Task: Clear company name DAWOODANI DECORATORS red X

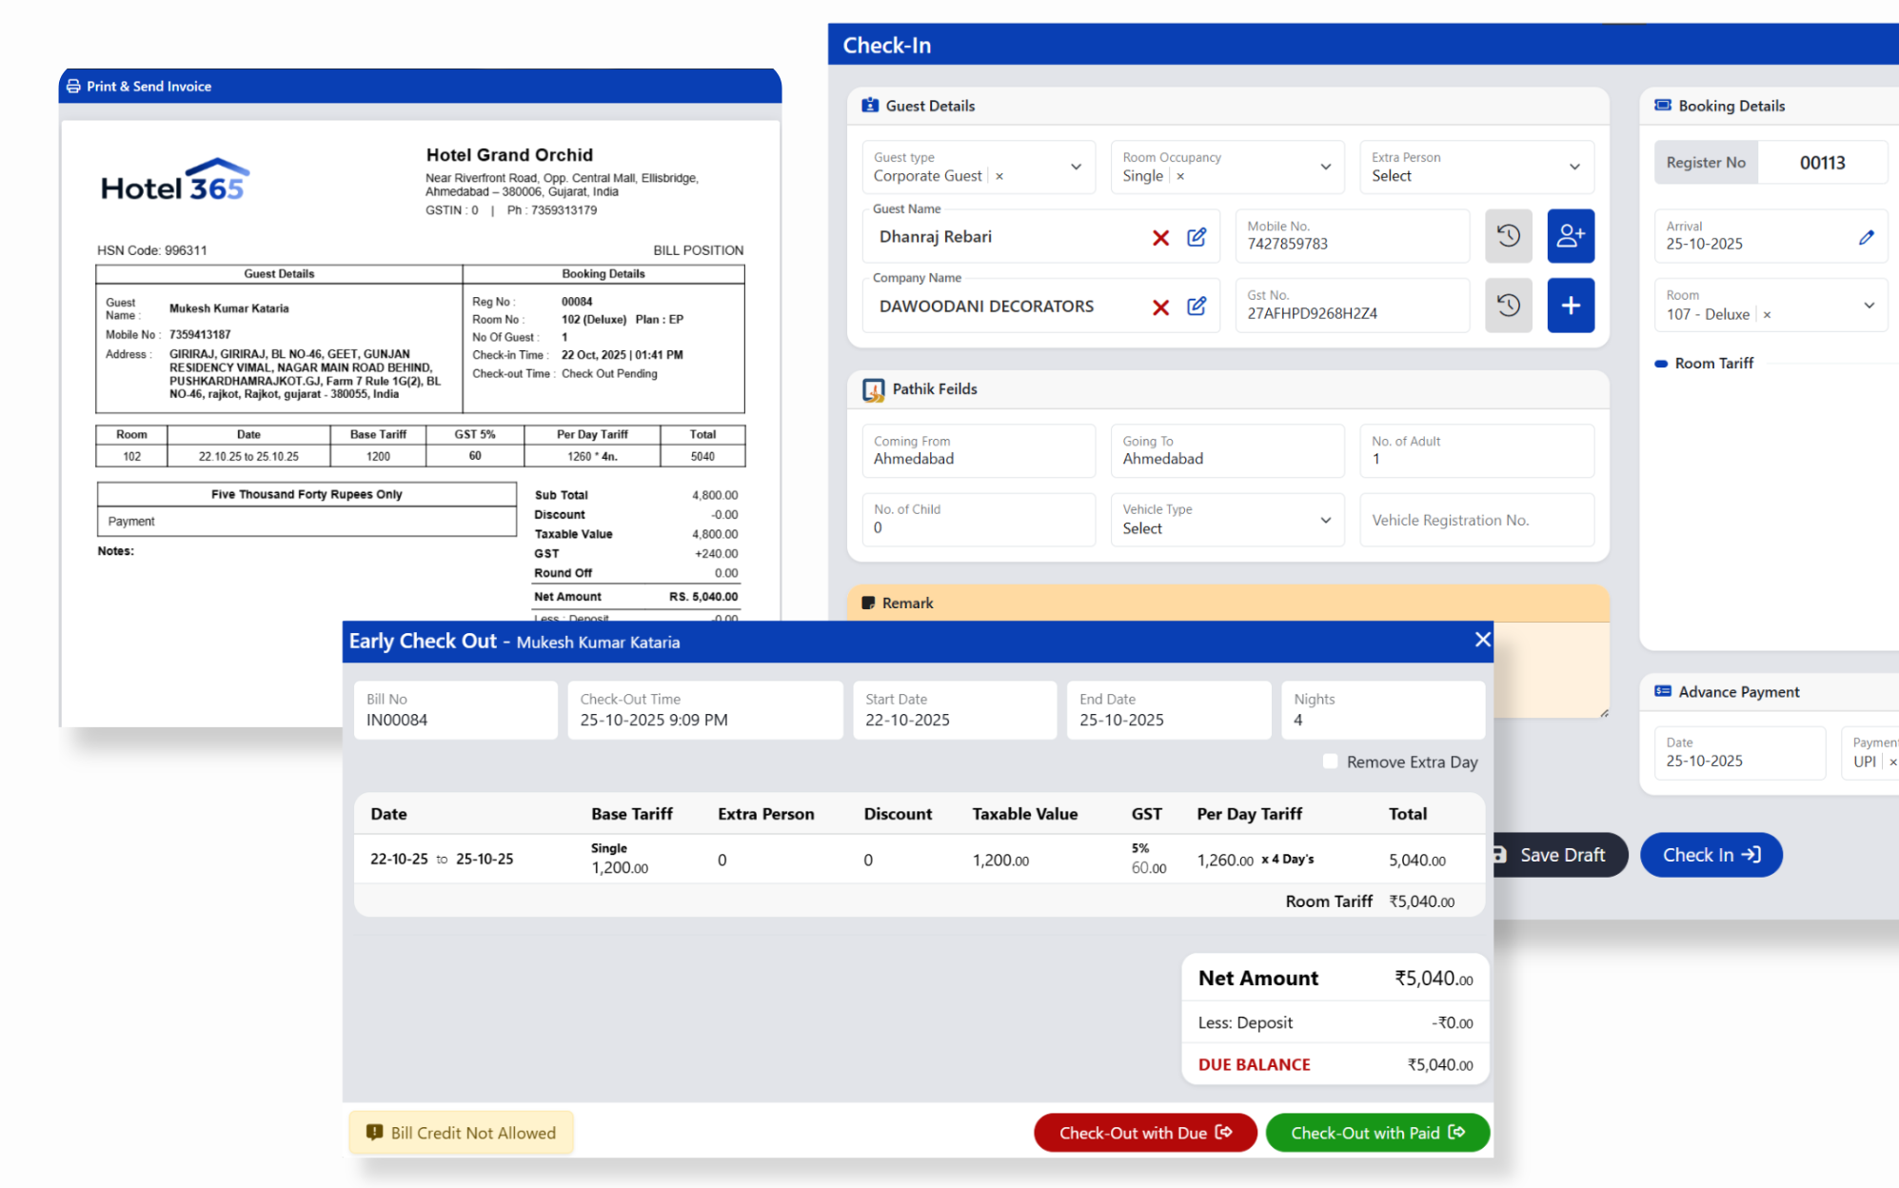Action: (x=1160, y=307)
